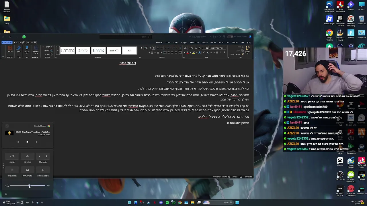Viewport: 367px width, 206px height.
Task: Toggle night light (תאורת לילה) tile
Action: point(12,170)
